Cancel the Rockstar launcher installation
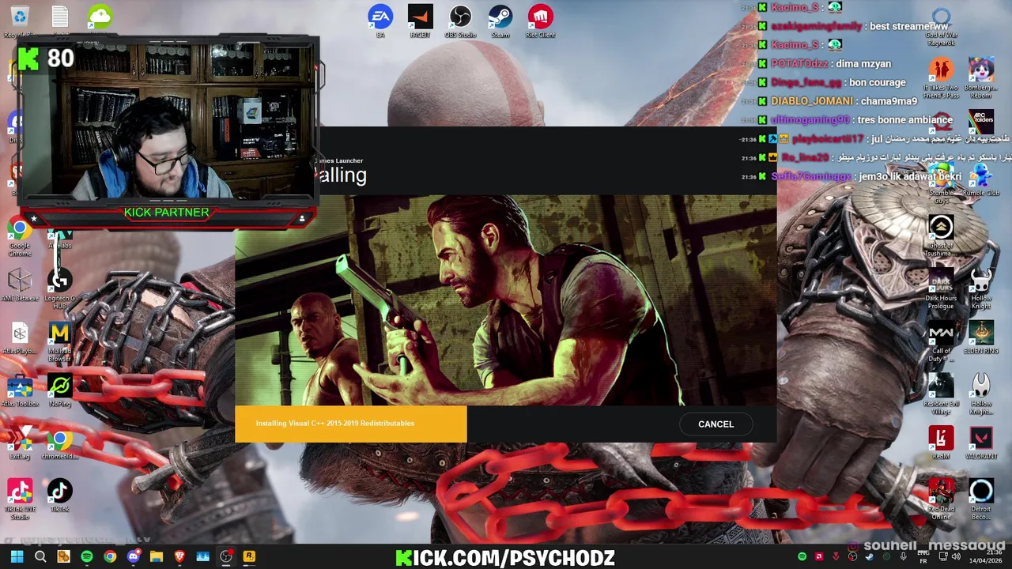This screenshot has width=1012, height=569. pyautogui.click(x=716, y=424)
